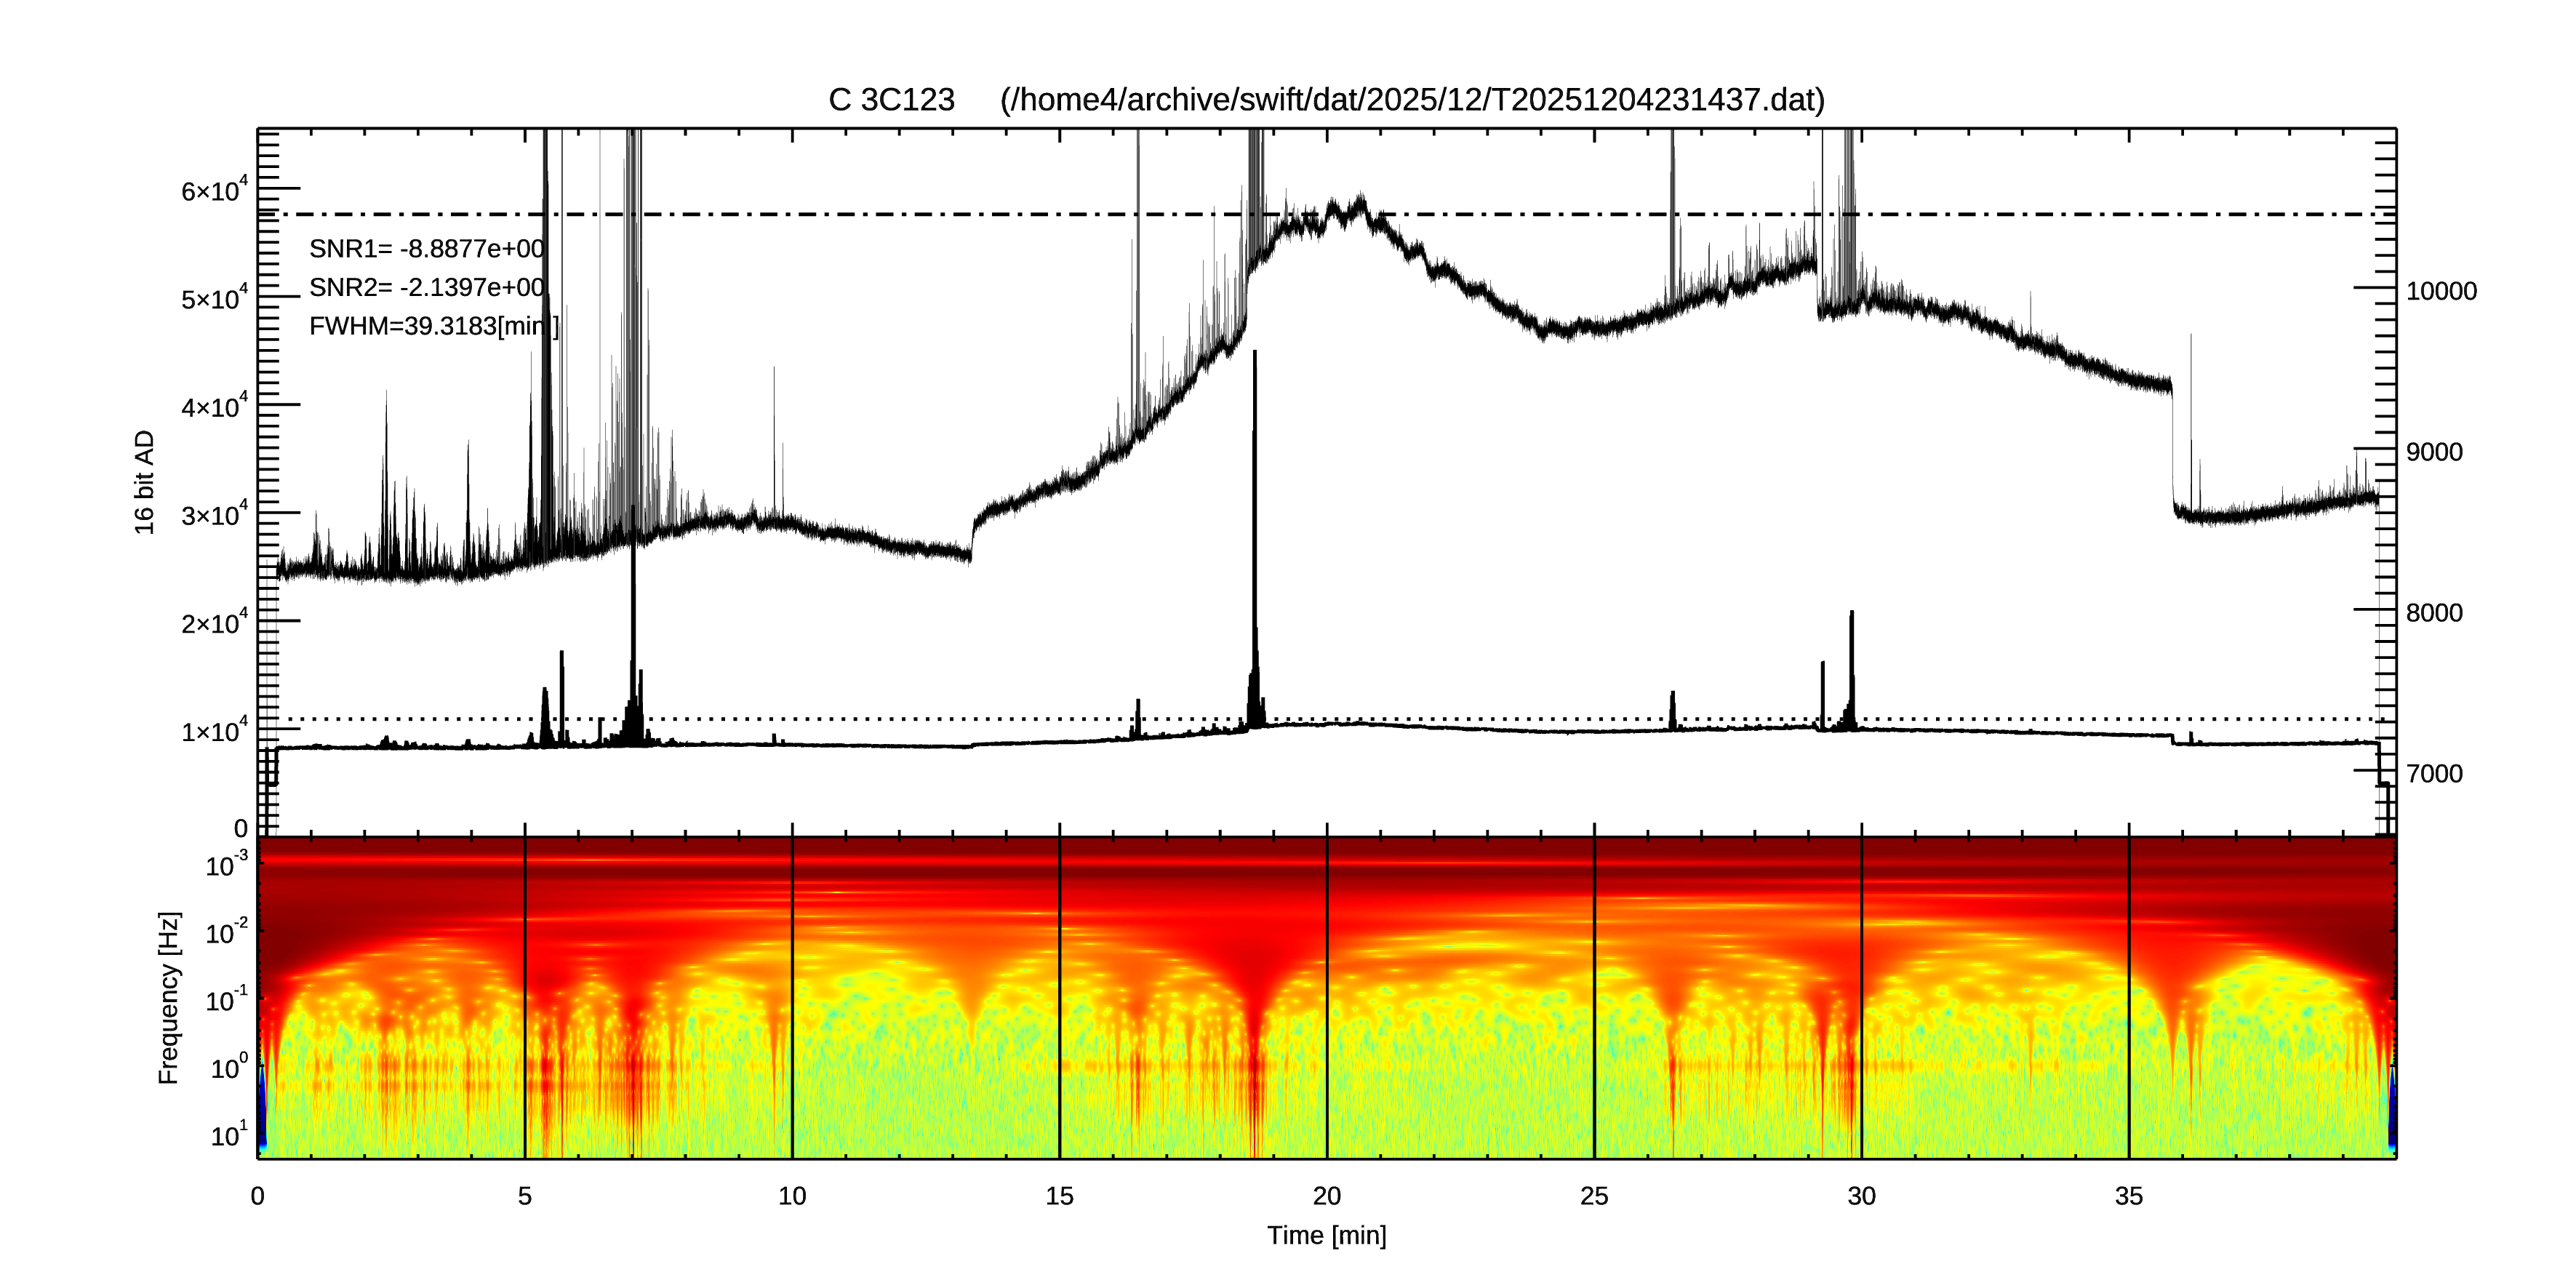2576x1288 pixels.
Task: Click the 35-minute vertical marker in the spectrogram
Action: 2129,1000
